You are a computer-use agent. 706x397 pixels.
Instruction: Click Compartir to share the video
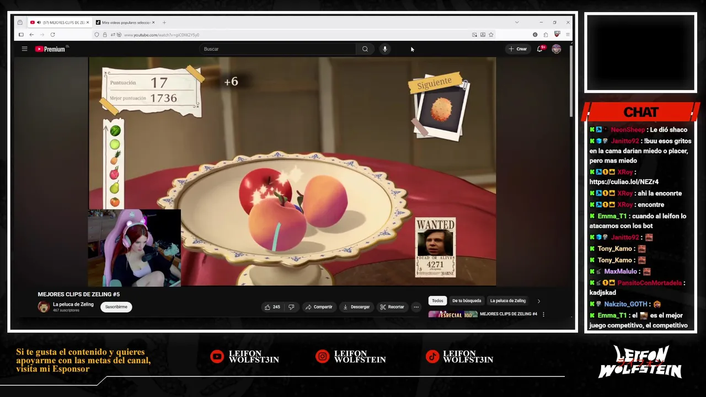[319, 307]
